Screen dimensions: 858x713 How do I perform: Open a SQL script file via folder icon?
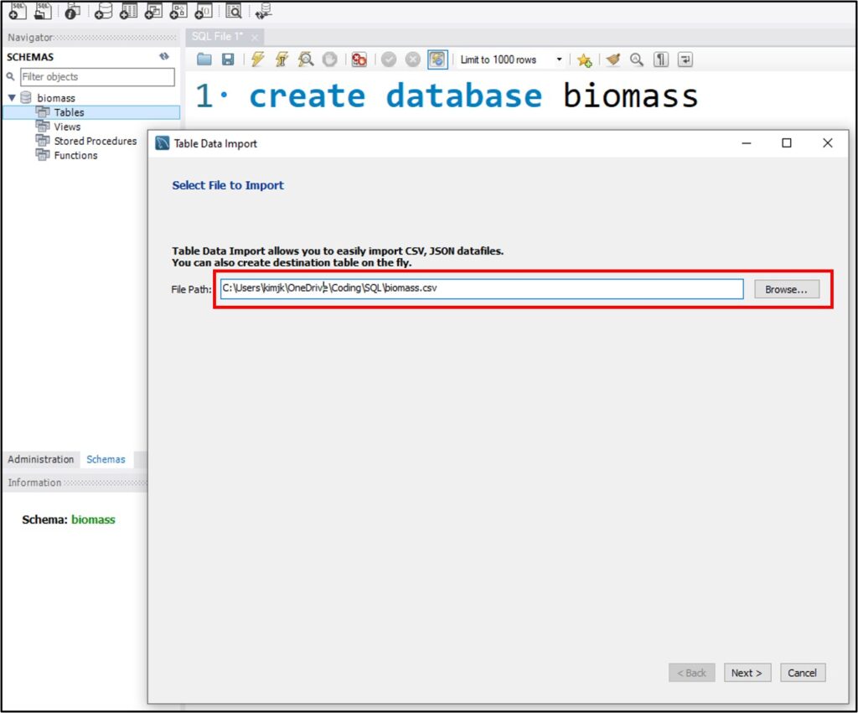pyautogui.click(x=204, y=59)
